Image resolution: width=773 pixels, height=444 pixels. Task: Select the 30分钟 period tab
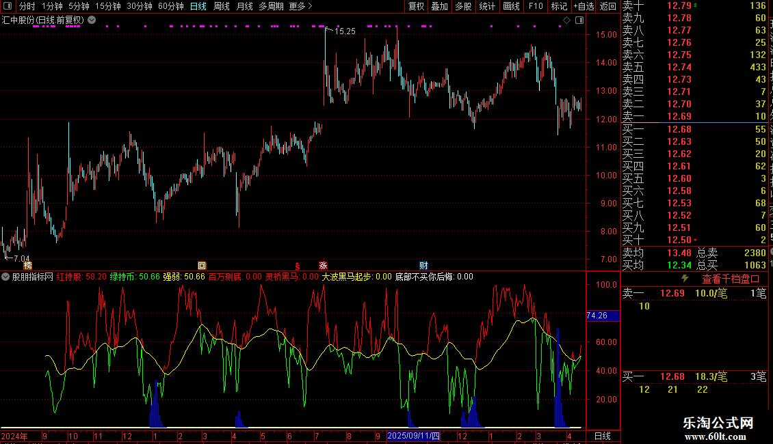(140, 6)
